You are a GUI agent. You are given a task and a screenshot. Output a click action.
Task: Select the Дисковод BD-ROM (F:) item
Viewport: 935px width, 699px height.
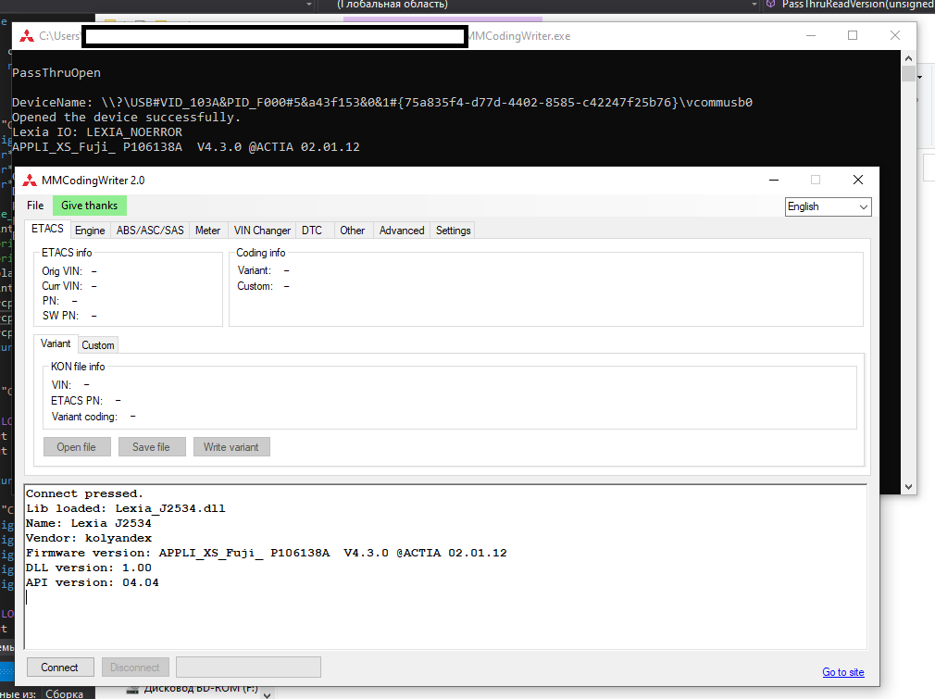(x=193, y=689)
